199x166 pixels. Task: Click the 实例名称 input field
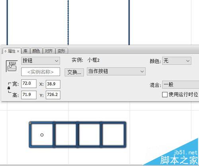[41, 72]
